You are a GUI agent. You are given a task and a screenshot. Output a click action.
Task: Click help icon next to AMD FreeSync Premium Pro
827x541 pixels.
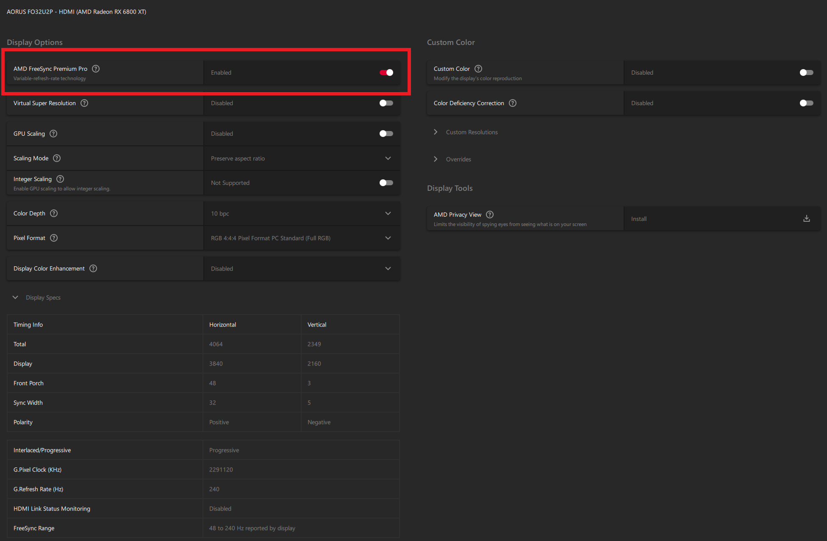tap(96, 69)
